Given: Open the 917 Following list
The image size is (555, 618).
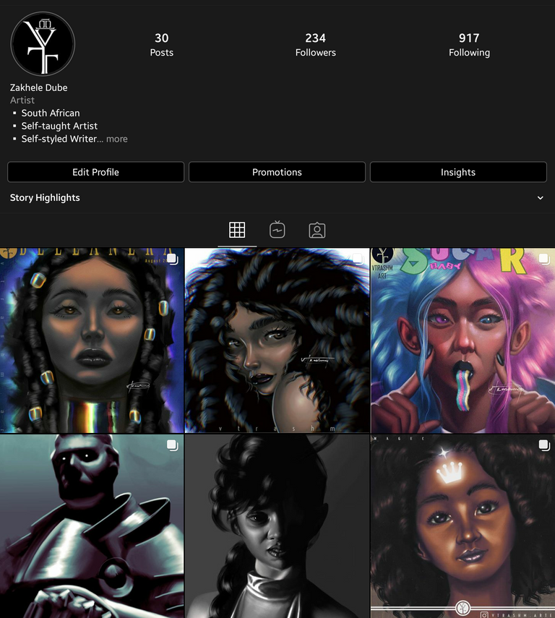Looking at the screenshot, I should (469, 45).
